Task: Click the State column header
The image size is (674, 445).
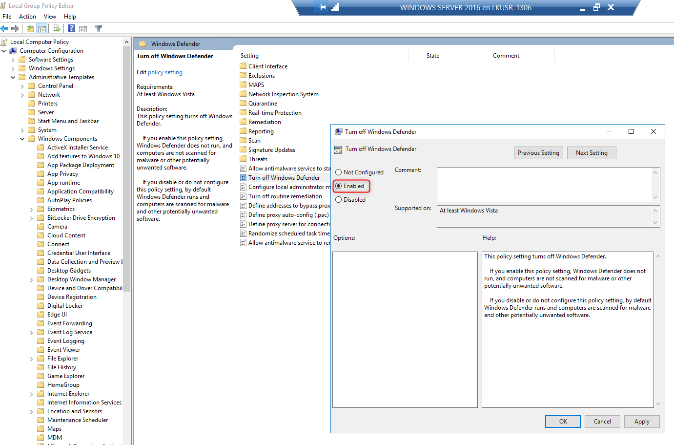Action: click(x=432, y=56)
